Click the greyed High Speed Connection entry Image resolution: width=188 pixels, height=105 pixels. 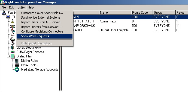click(44, 43)
